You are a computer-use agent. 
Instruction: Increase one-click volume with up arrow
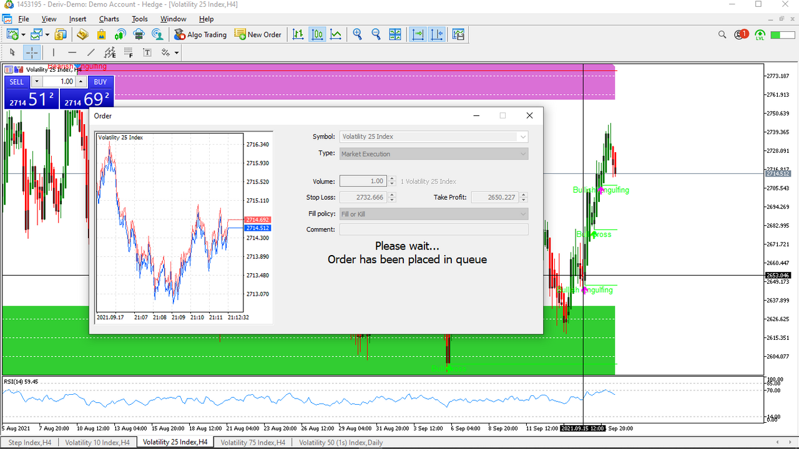[x=81, y=82]
